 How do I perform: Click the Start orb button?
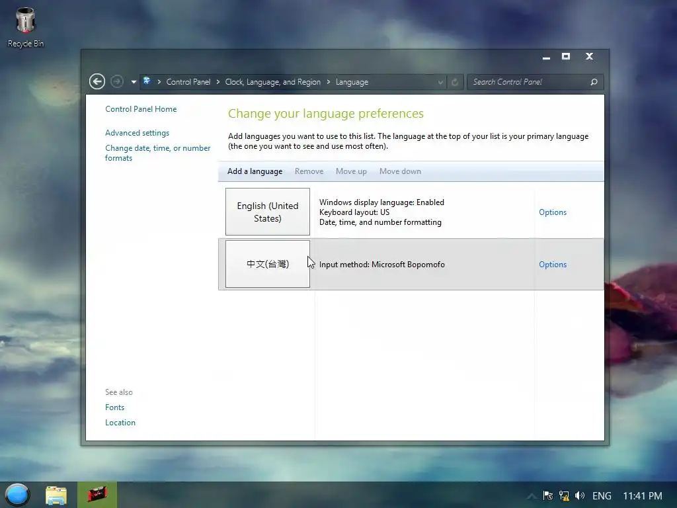tap(17, 495)
